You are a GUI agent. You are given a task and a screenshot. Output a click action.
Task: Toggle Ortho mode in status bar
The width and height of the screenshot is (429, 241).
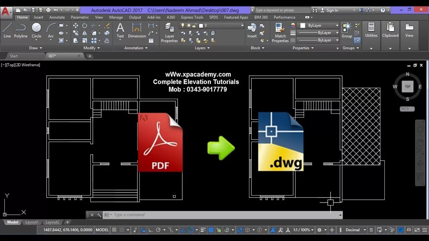150,230
